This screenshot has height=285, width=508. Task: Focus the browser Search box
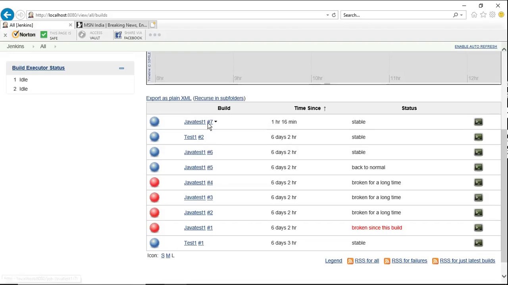(x=397, y=15)
